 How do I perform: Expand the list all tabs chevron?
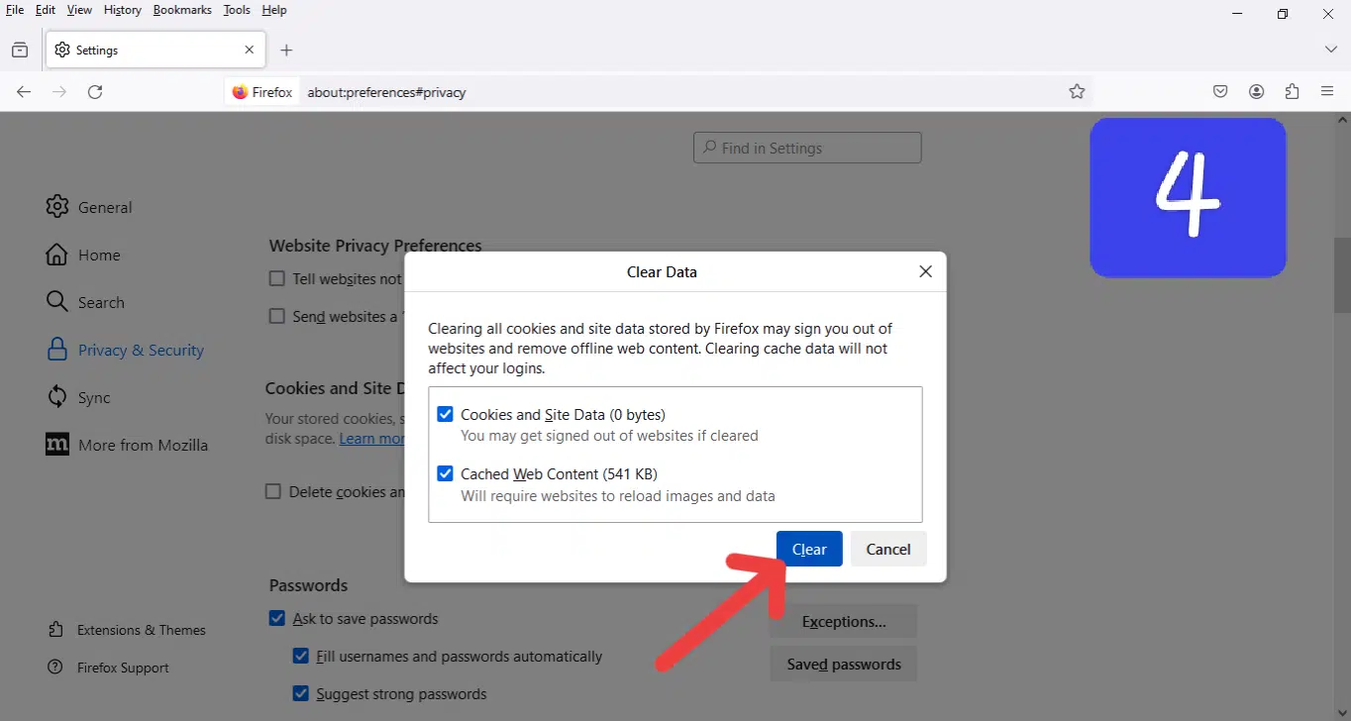point(1330,50)
